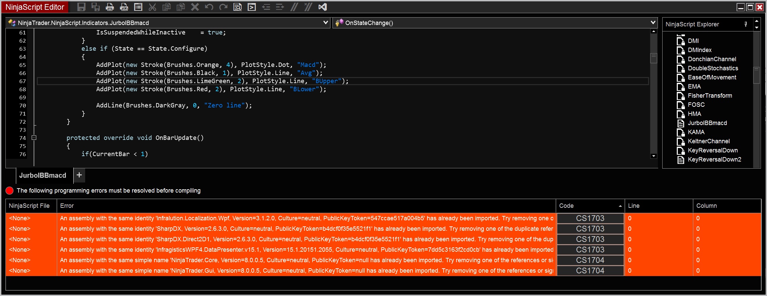Viewport: 767px width, 296px height.
Task: Click the Infralution.Localization.Wpf error message
Action: 306,218
